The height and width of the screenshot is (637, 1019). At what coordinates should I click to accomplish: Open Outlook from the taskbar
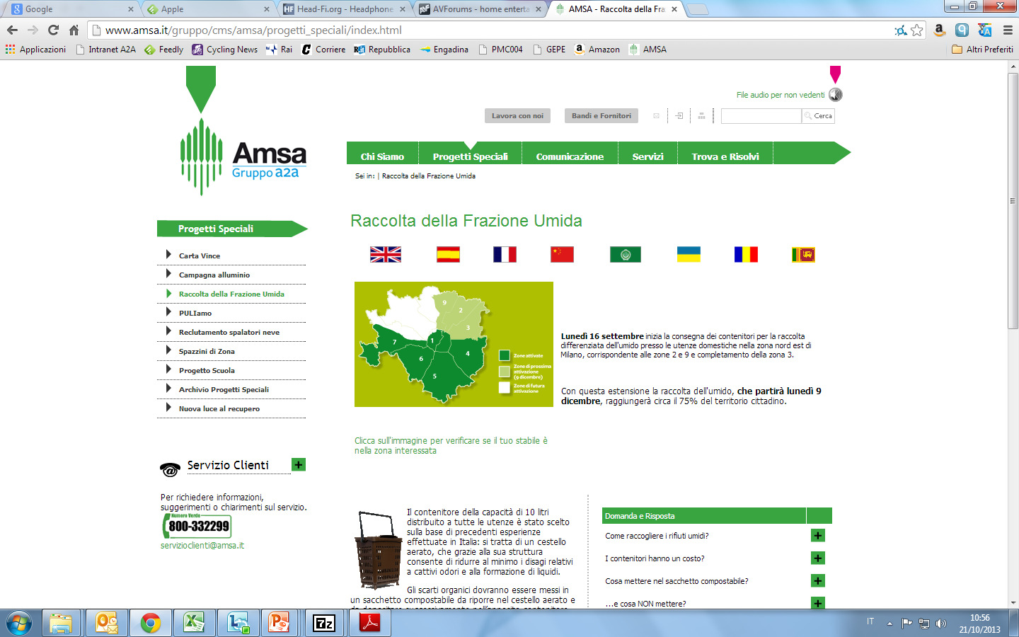[x=107, y=623]
